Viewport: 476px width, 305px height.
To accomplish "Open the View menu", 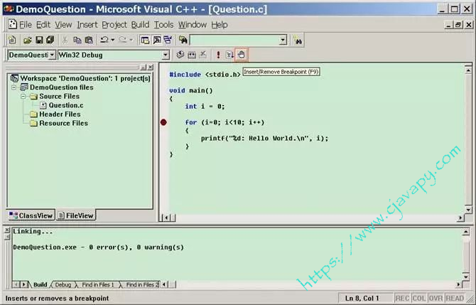I will coord(63,25).
